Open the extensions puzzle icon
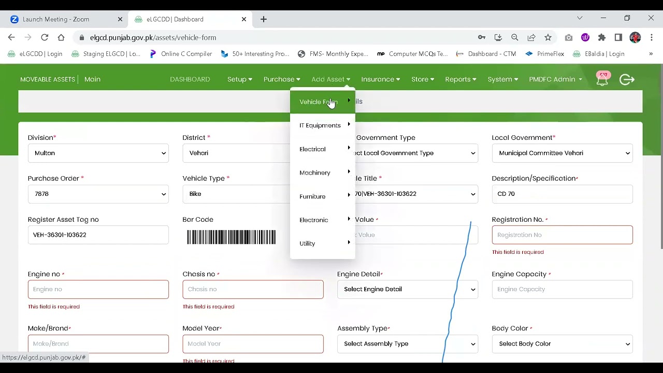This screenshot has height=373, width=663. click(602, 37)
